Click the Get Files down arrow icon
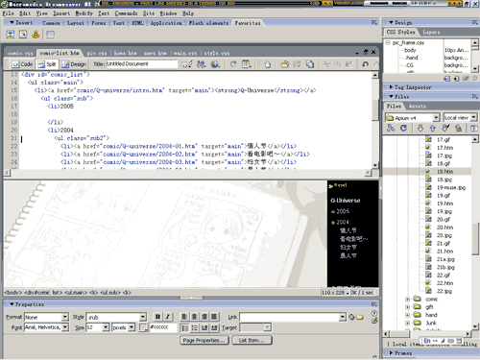This screenshot has width=480, height=360. pos(420,129)
